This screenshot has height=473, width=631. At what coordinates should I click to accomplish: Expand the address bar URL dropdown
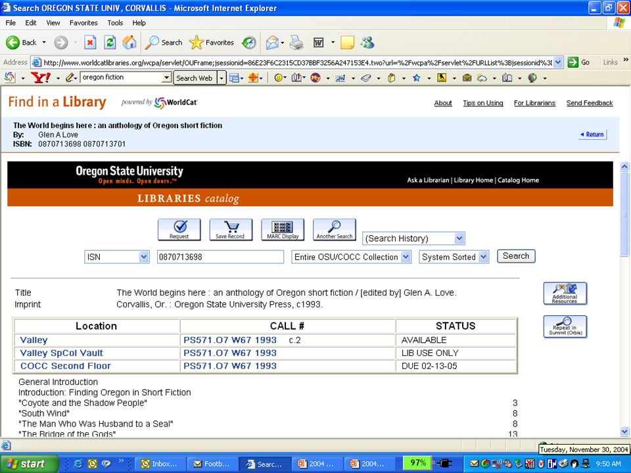(558, 62)
